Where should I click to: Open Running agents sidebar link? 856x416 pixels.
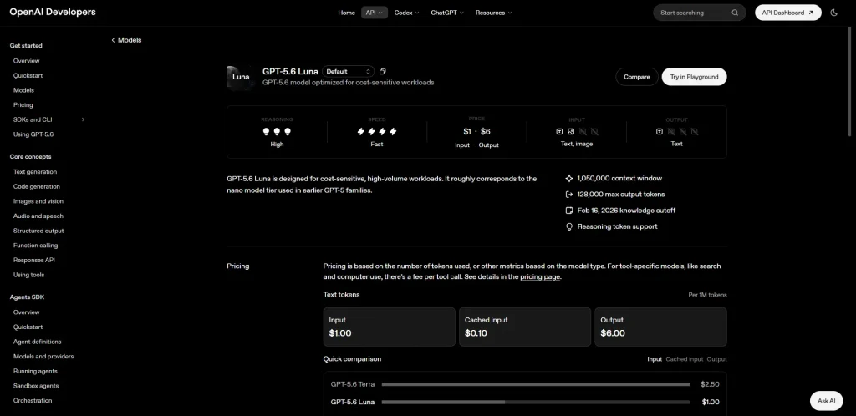[x=35, y=371]
